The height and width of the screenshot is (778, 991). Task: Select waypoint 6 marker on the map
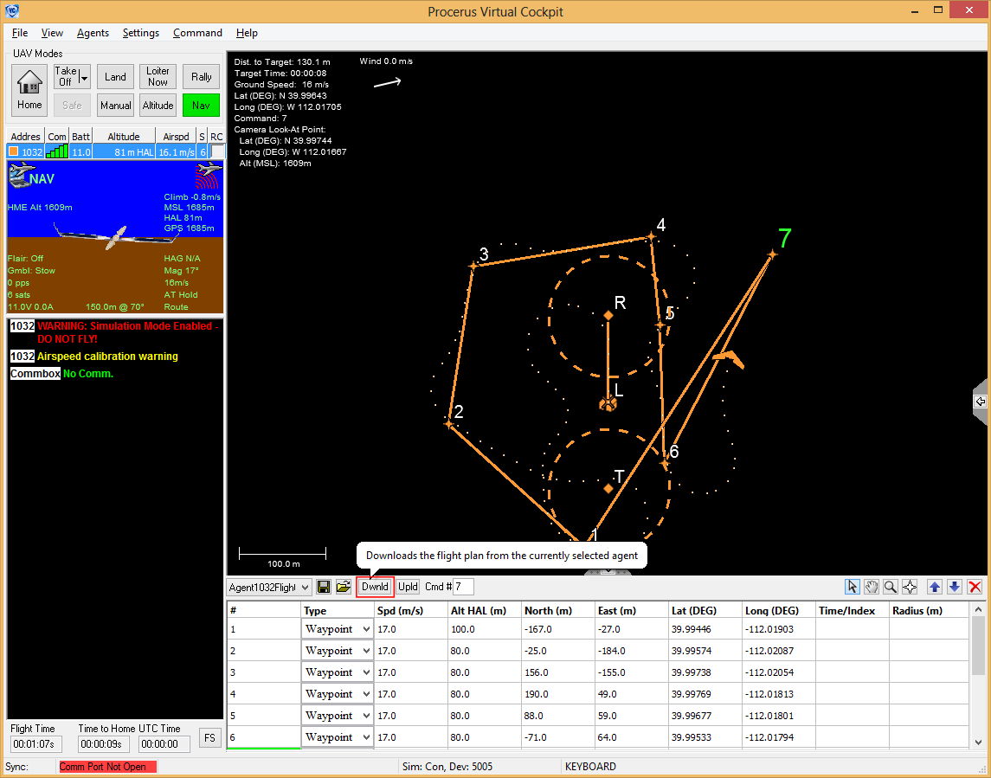click(x=664, y=463)
